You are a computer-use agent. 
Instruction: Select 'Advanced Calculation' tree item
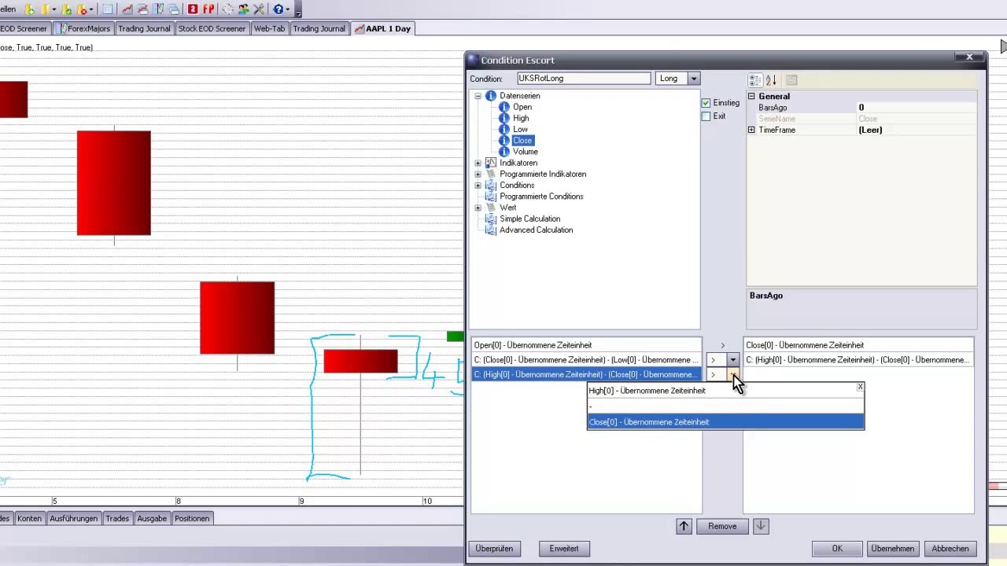[x=536, y=230]
